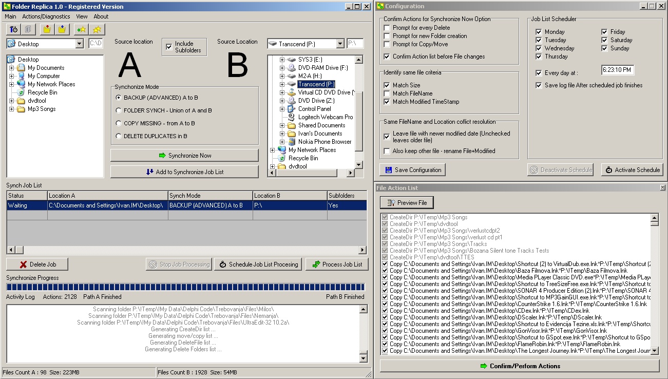Select FOLDER SYNCH - Union of A and B
This screenshot has width=668, height=379.
pos(119,110)
